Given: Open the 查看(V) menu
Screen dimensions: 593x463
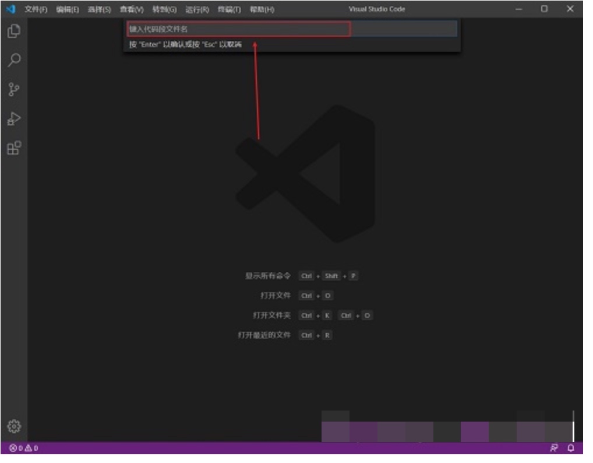Looking at the screenshot, I should pos(132,9).
